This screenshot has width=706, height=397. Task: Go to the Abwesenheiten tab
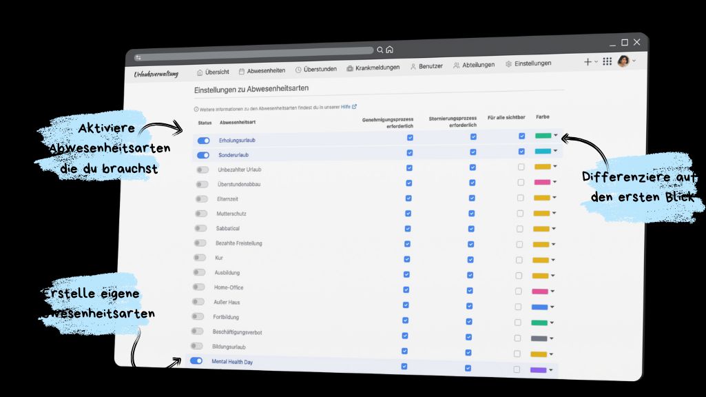pos(262,71)
